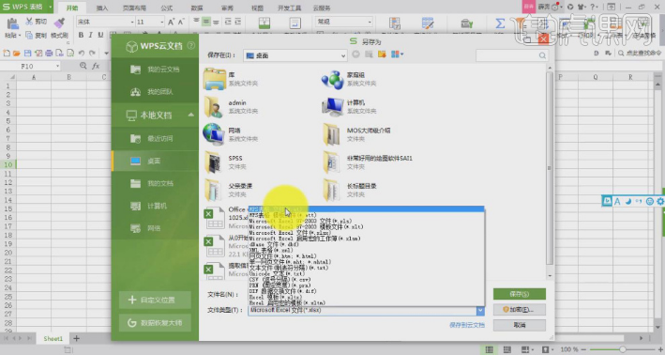The height and width of the screenshot is (355, 665).
Task: Click the Copy icon in ribbon
Action: (x=29, y=36)
